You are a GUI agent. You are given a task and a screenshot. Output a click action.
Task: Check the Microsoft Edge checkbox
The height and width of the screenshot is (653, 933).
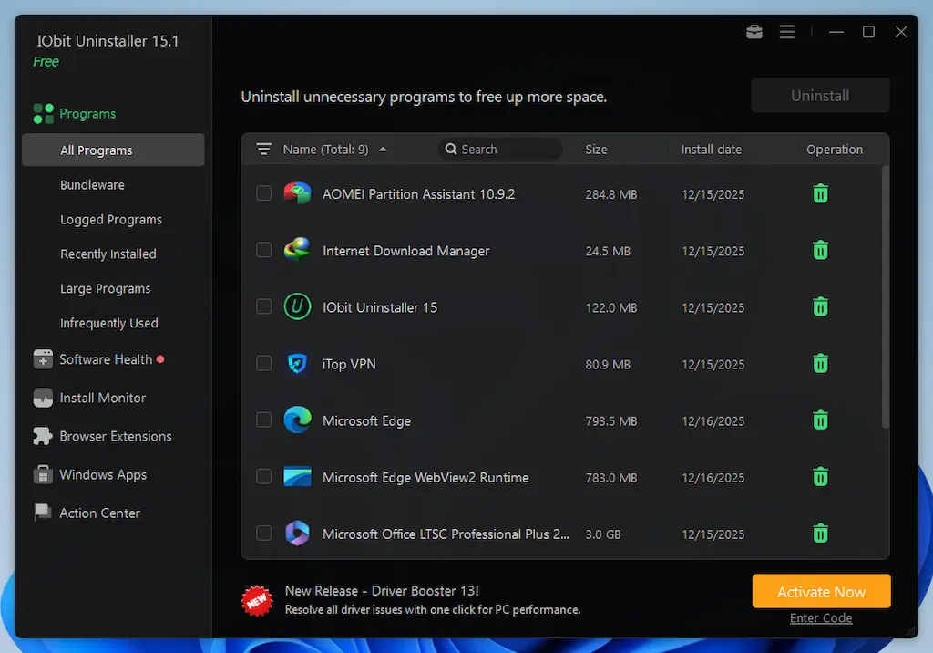coord(263,420)
